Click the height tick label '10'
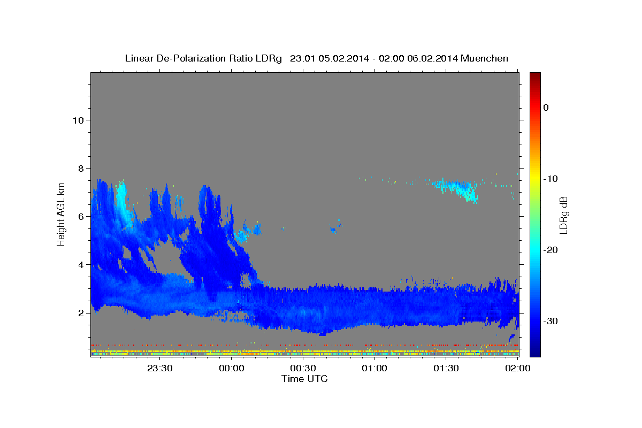The width and height of the screenshot is (642, 428). pos(78,120)
